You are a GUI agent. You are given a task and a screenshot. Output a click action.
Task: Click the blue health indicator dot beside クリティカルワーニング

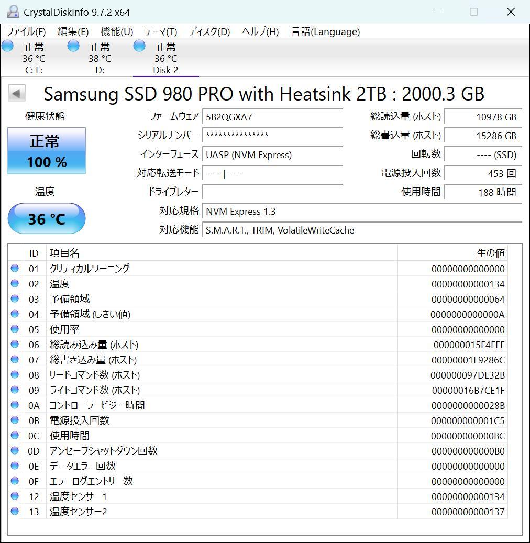15,268
